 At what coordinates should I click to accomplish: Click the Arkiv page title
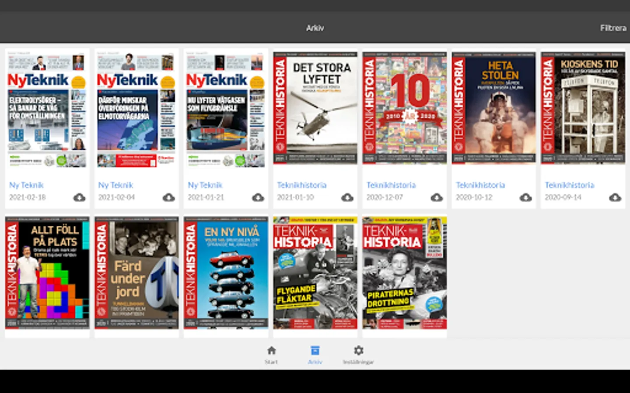pyautogui.click(x=315, y=28)
